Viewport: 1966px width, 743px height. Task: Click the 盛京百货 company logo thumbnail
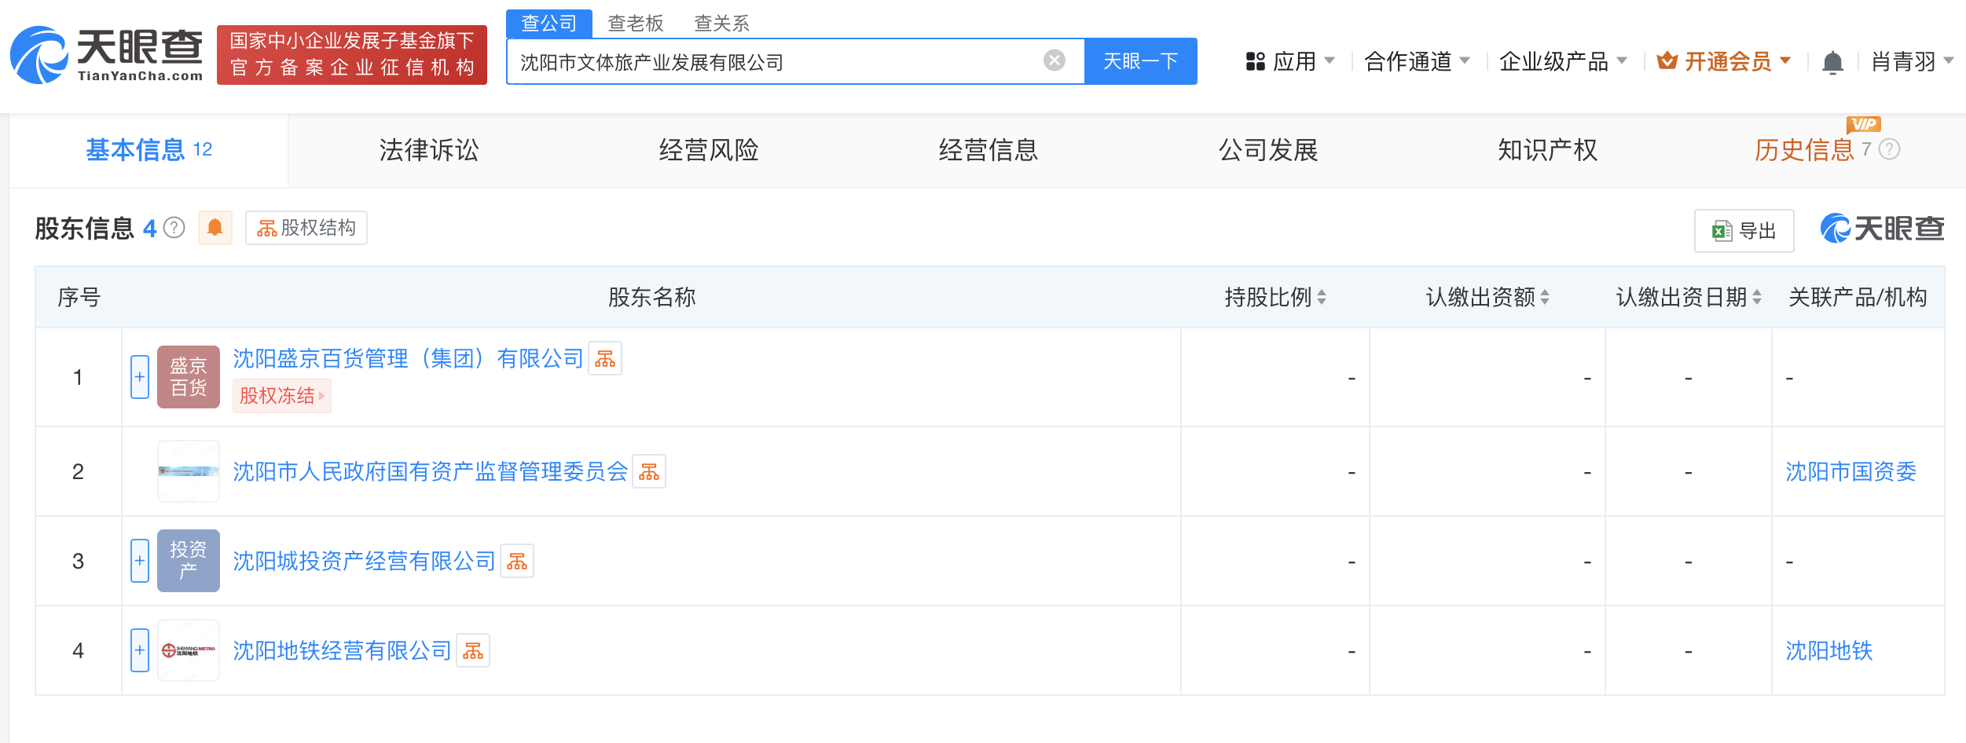coord(189,377)
